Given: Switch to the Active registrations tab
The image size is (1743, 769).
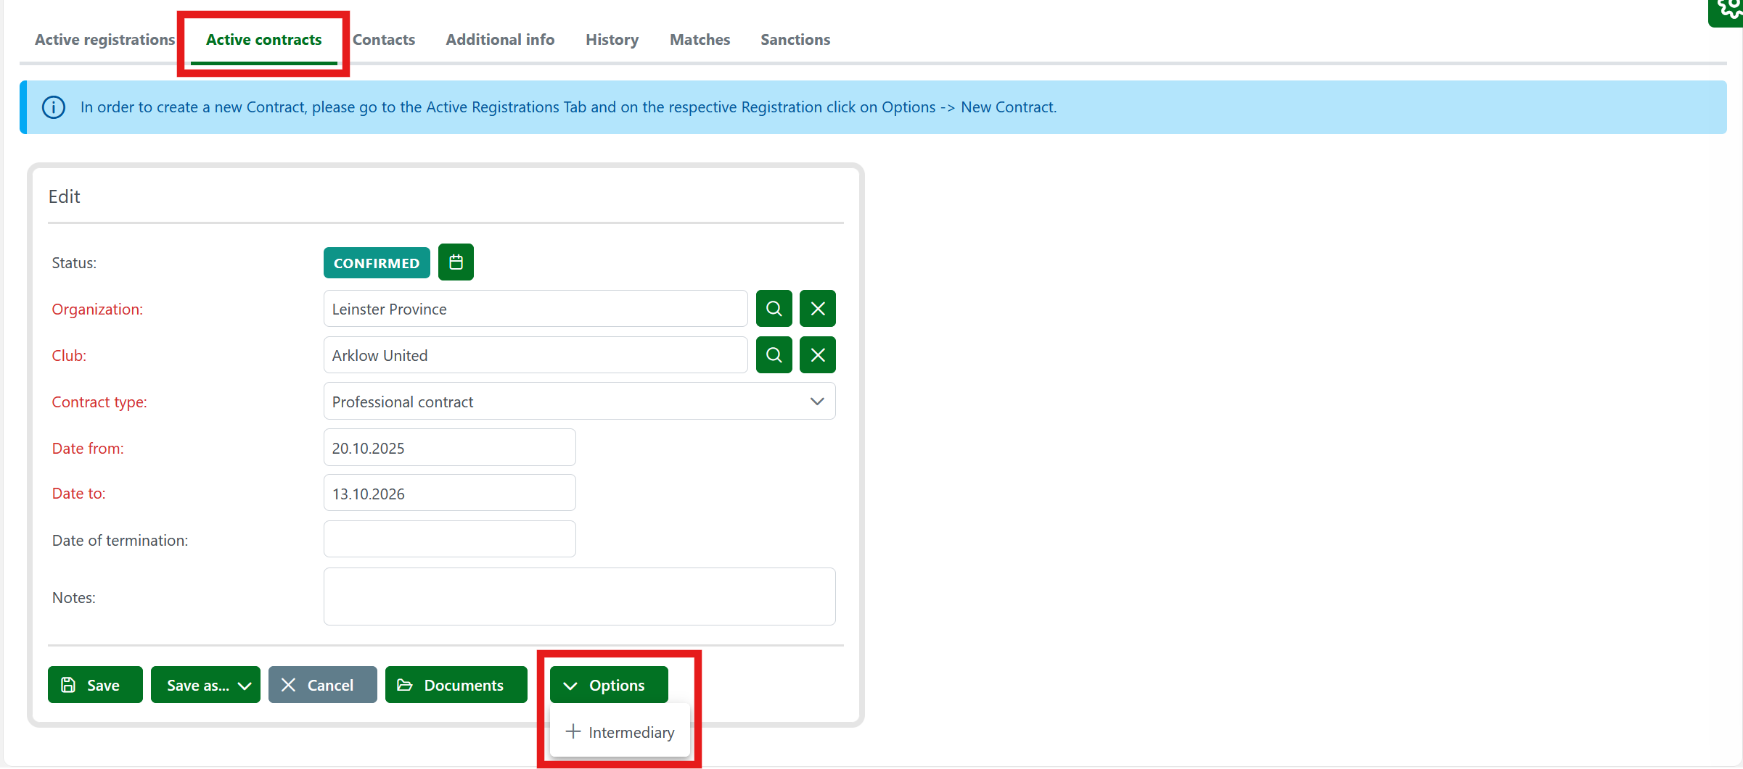Looking at the screenshot, I should click(104, 40).
